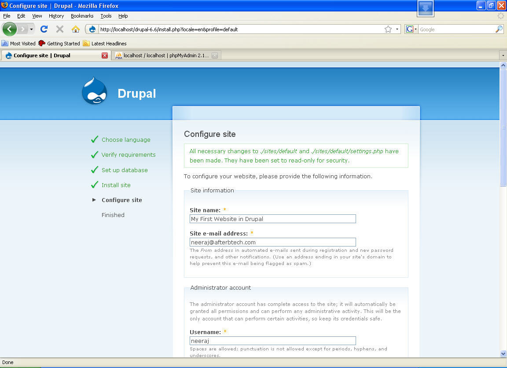The height and width of the screenshot is (368, 507).
Task: Open the Help menu
Action: click(123, 16)
